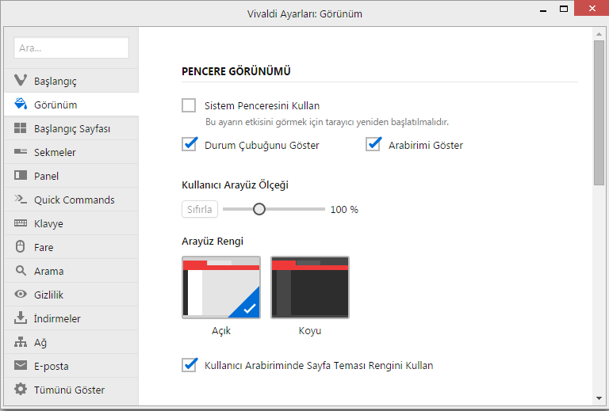Open the Sekmeler settings section
The height and width of the screenshot is (411, 609).
[71, 152]
